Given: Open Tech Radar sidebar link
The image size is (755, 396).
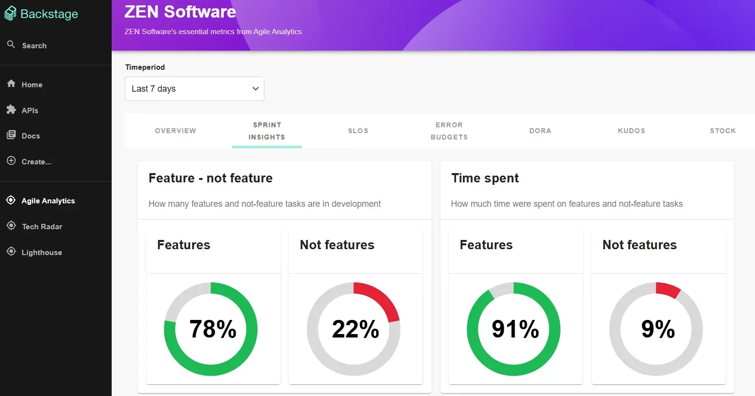Looking at the screenshot, I should tap(42, 226).
